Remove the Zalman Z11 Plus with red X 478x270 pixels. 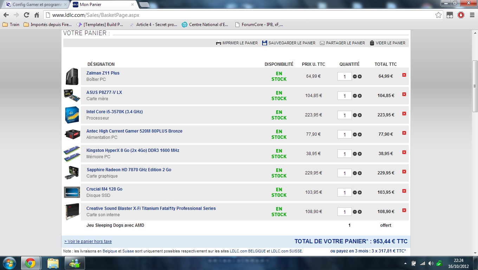coord(404,75)
